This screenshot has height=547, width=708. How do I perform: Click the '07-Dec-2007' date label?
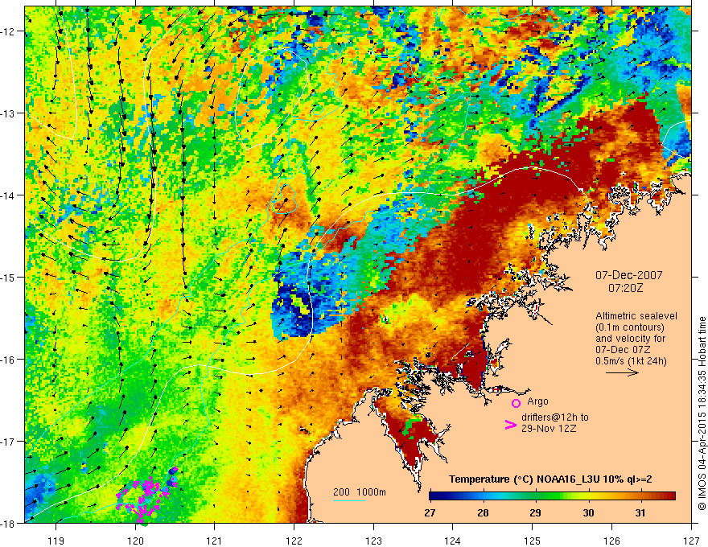pos(628,275)
